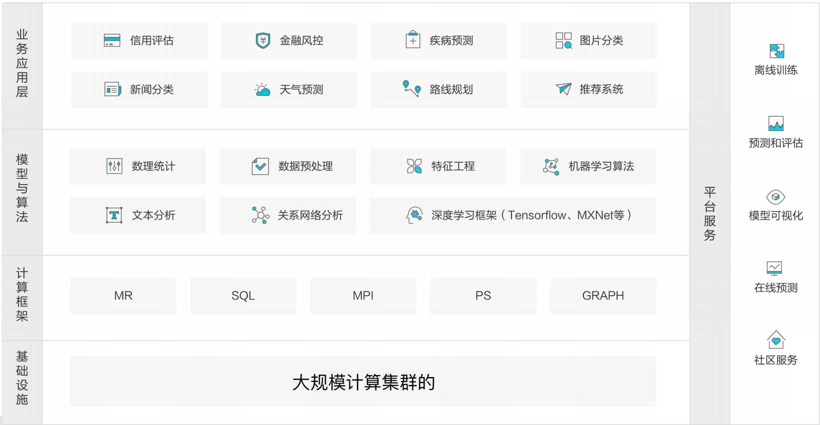Viewport: 820px width, 425px height.
Task: Click the 数据预处理 text label
Action: point(306,166)
